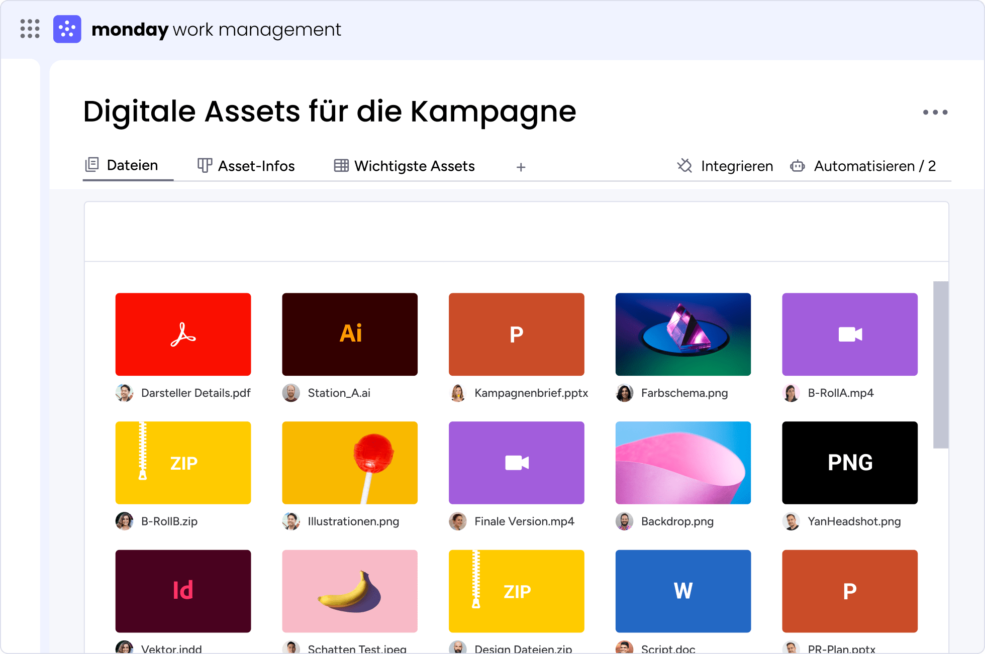
Task: Open the Backdrop.png pink image
Action: pyautogui.click(x=683, y=463)
